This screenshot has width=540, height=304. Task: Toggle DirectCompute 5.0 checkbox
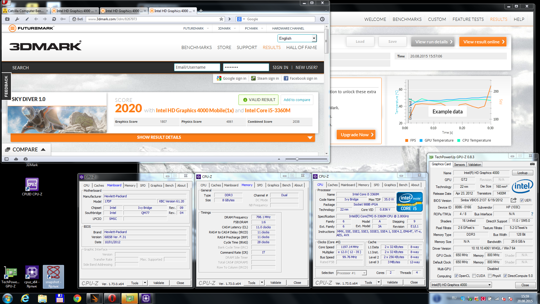505,276
